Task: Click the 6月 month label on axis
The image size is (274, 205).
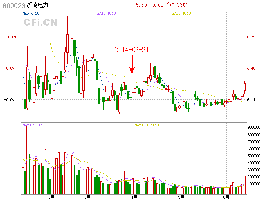Action: tap(226, 197)
